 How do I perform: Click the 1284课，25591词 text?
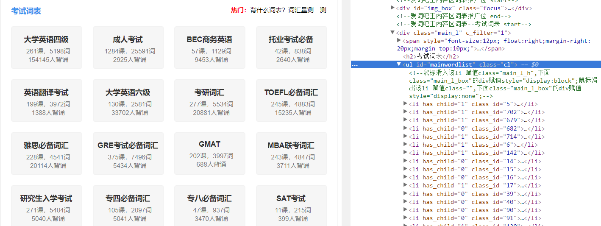click(x=130, y=51)
